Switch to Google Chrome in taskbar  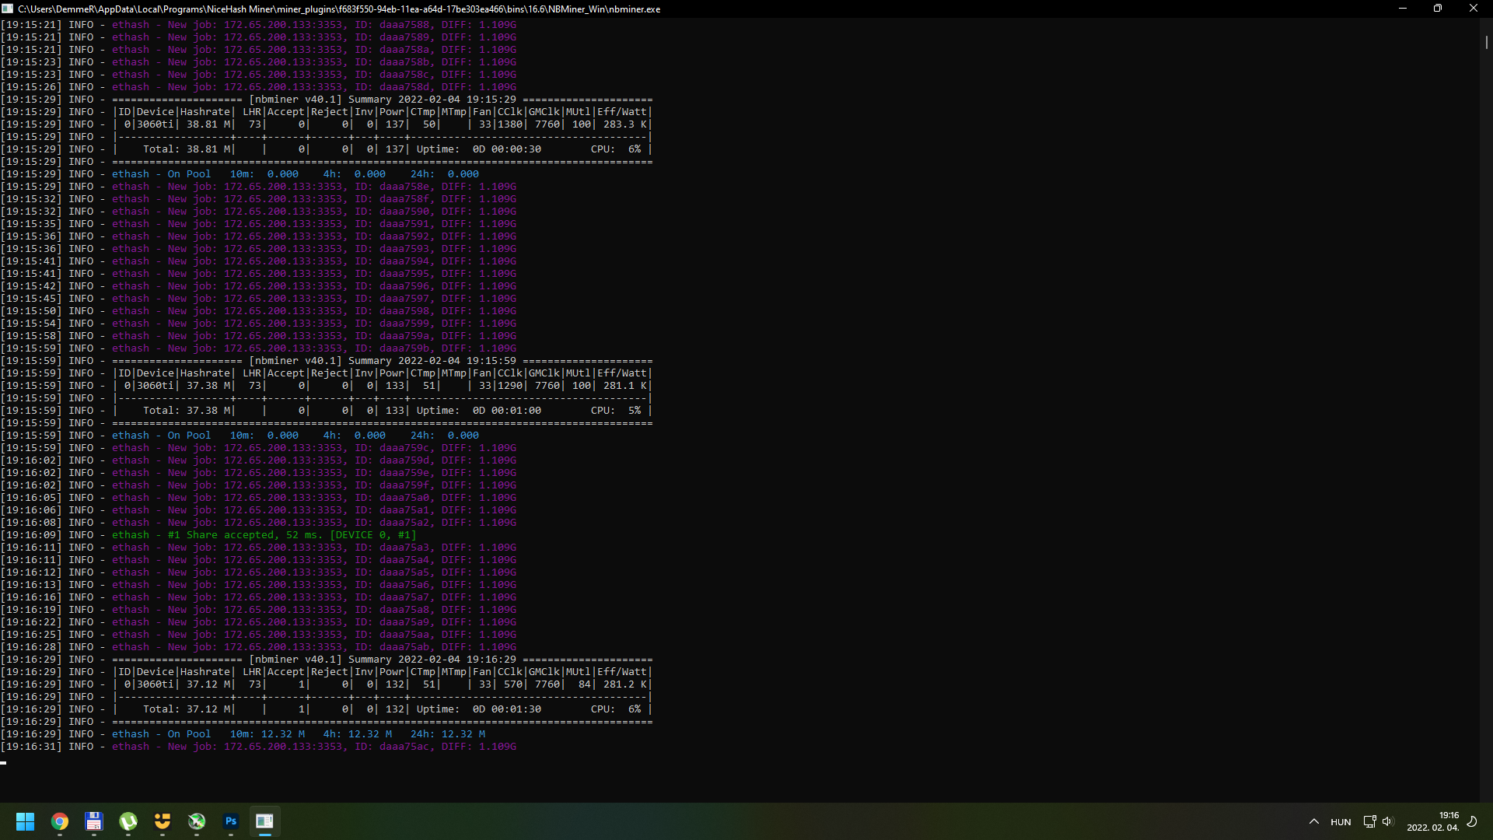60,821
